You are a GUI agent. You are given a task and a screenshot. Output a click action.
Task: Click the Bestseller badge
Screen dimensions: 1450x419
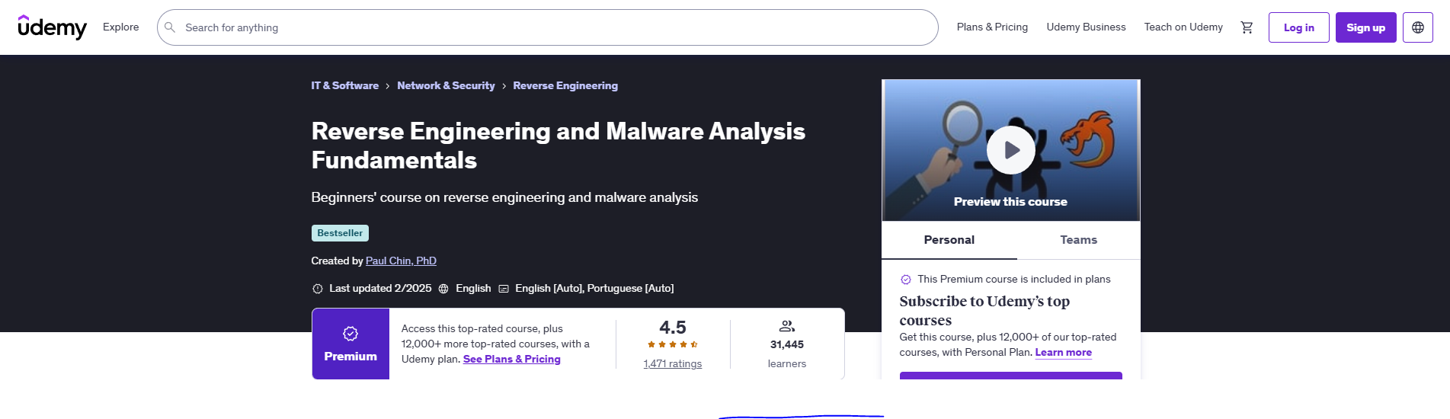(340, 233)
